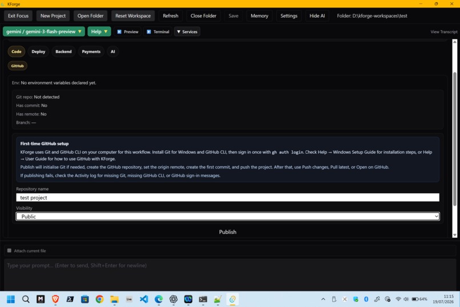460x307 pixels.
Task: Open the Windows Start menu
Action: pos(11,299)
